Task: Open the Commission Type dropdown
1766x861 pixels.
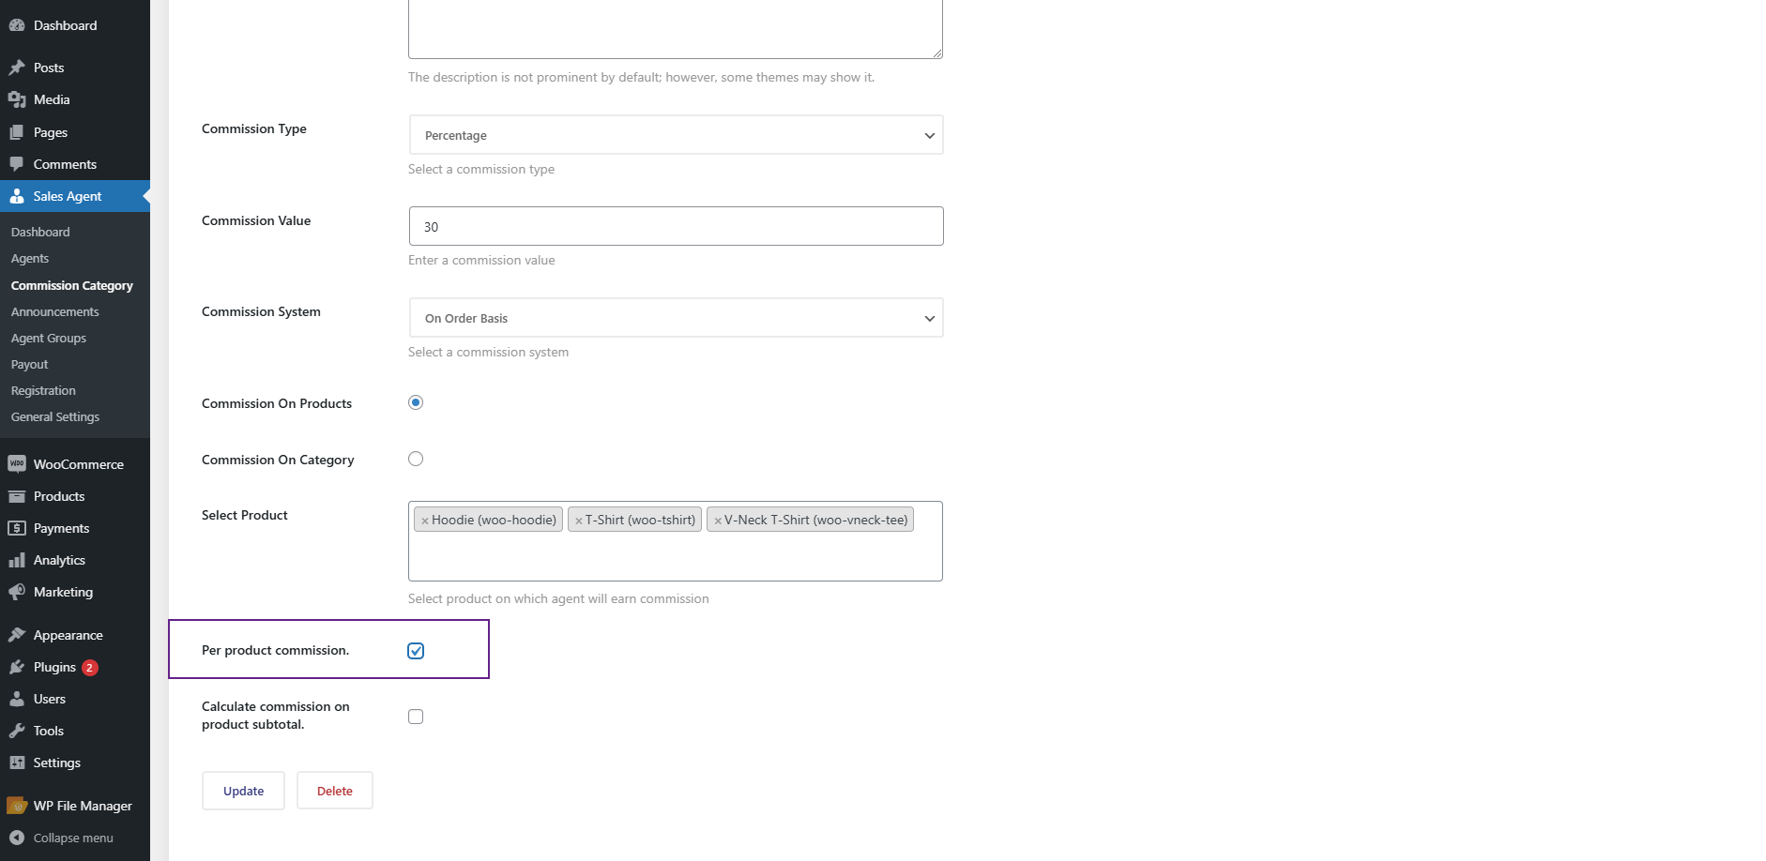Action: tap(676, 135)
